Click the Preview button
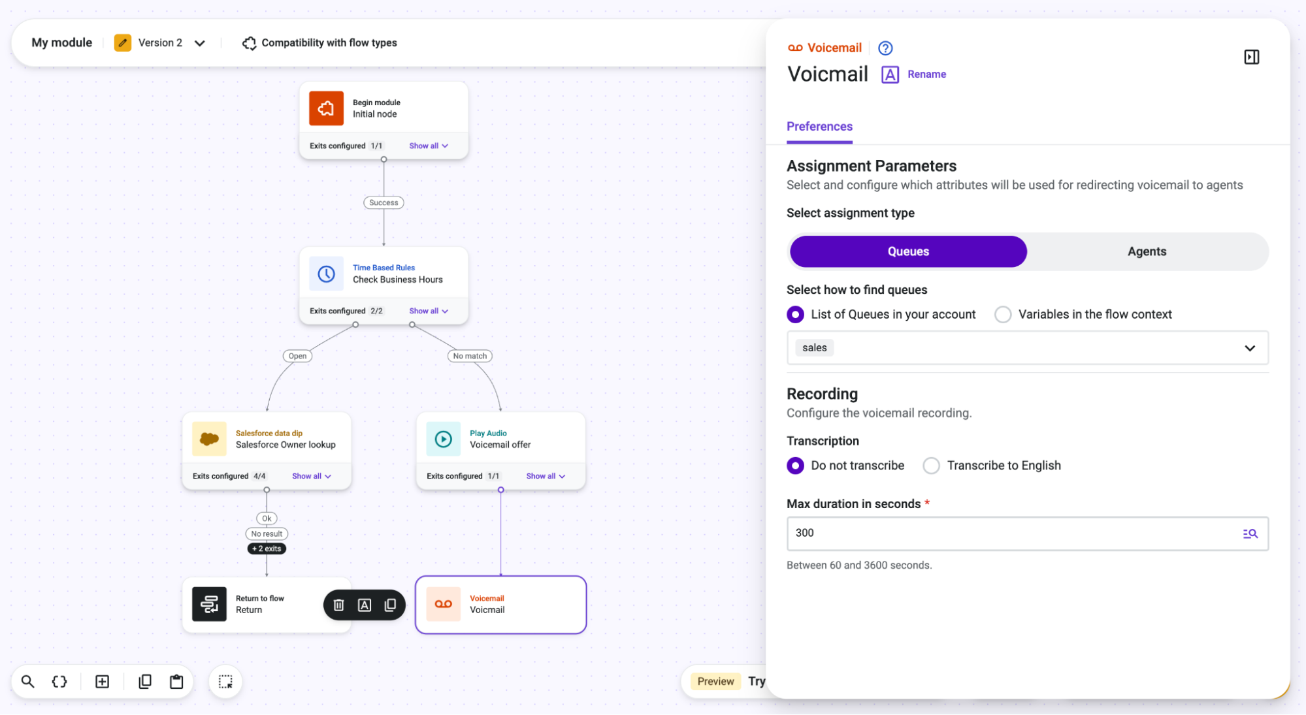 715,682
